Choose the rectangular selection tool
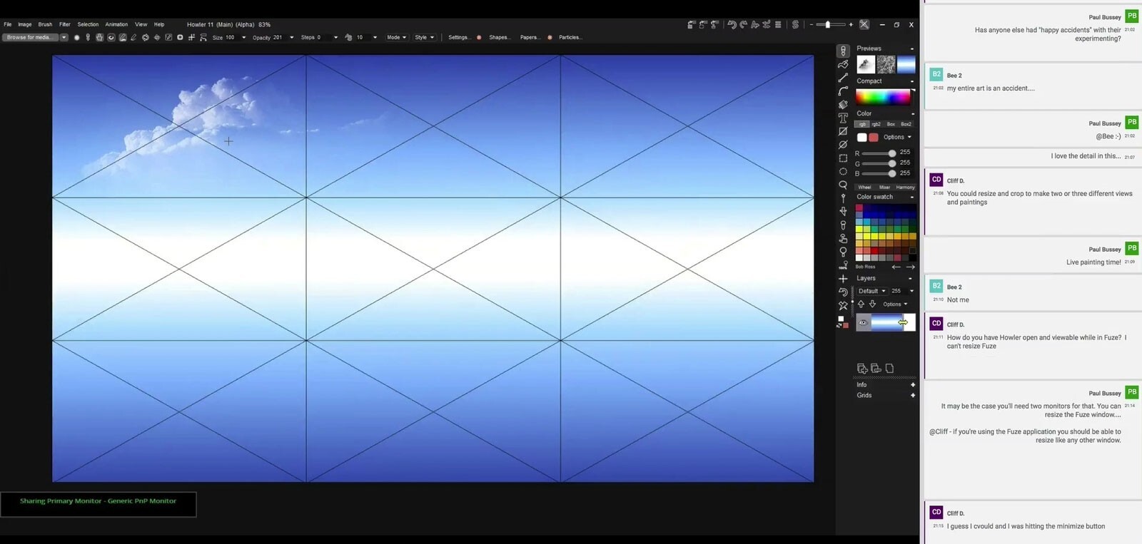This screenshot has width=1142, height=544. tap(843, 158)
